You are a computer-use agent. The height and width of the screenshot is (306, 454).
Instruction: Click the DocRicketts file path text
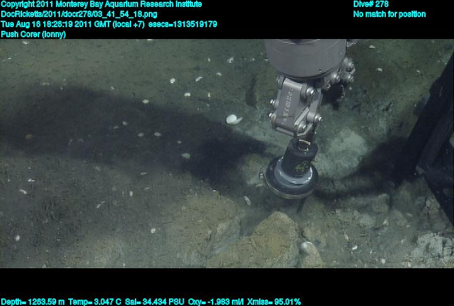[x=79, y=14]
